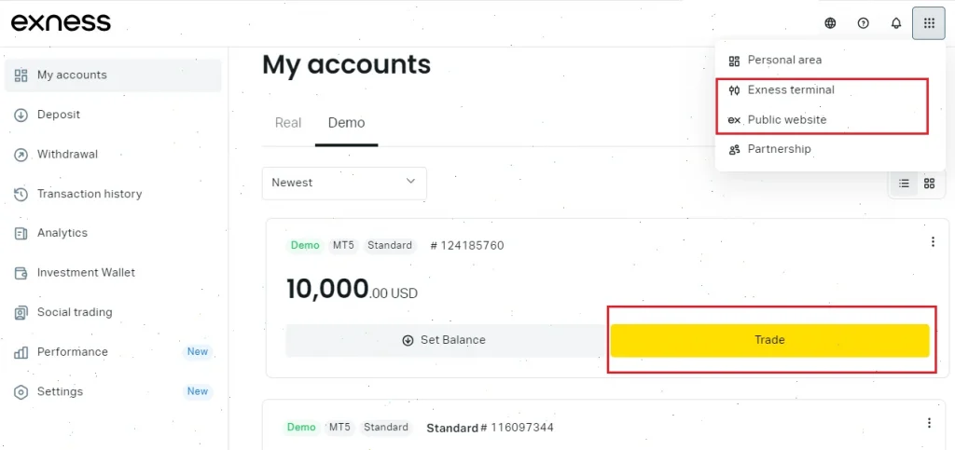The image size is (955, 450).
Task: Select the Demo accounts tab
Action: click(x=347, y=123)
